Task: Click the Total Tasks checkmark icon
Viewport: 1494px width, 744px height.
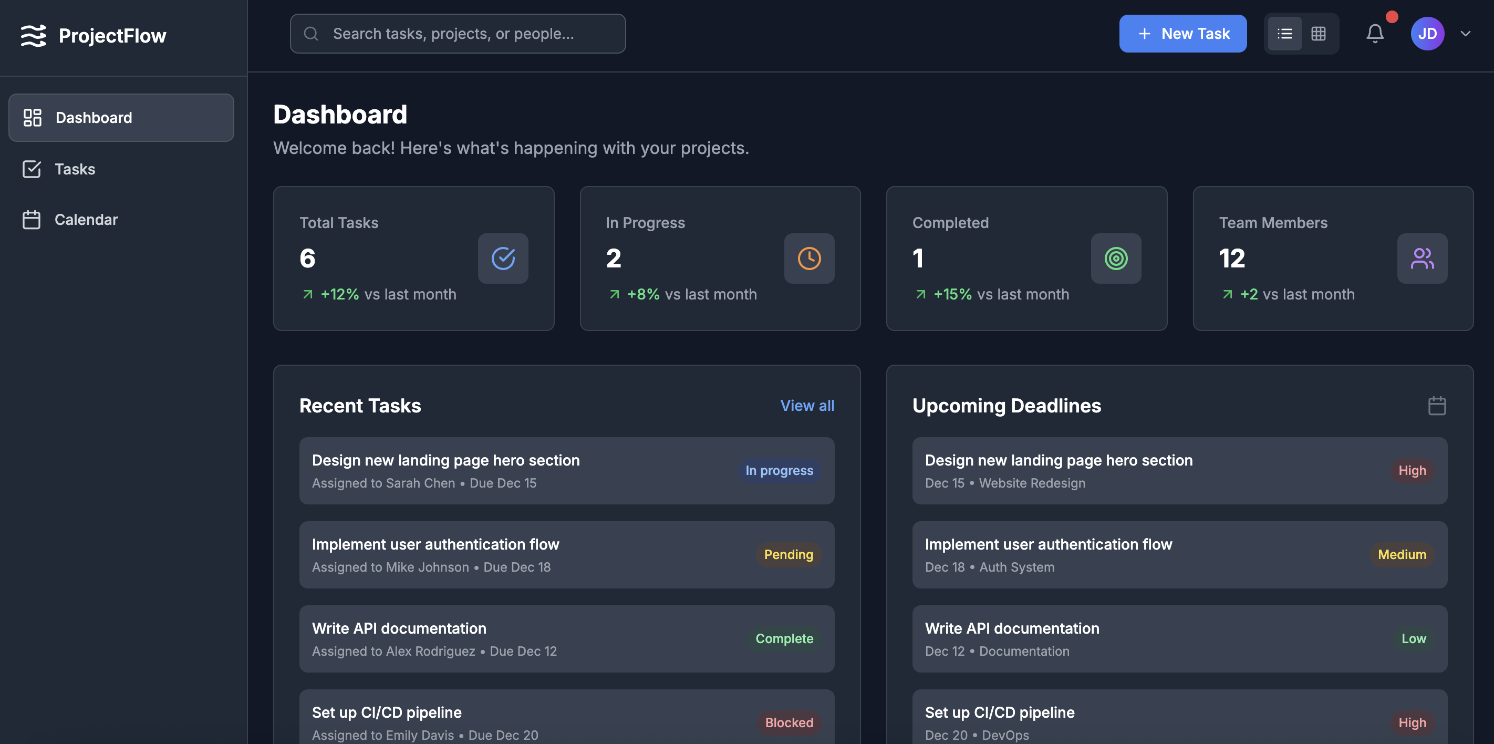Action: [x=503, y=259]
